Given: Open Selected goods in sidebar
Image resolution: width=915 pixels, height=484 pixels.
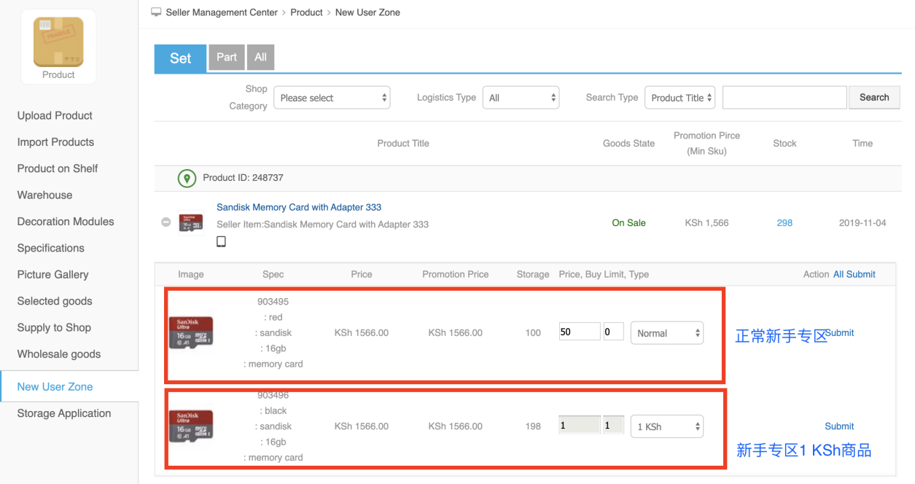Looking at the screenshot, I should point(55,301).
